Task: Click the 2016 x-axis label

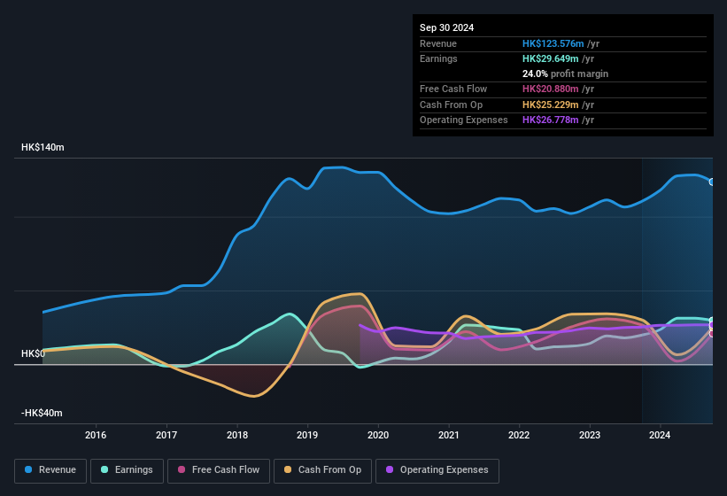Action: (x=96, y=435)
